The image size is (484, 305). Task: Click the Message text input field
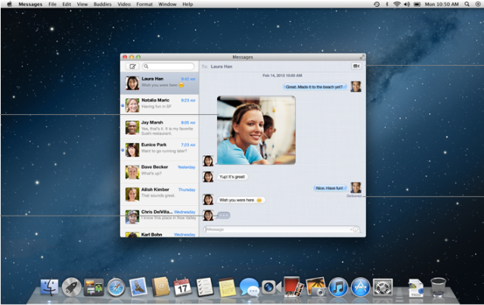coord(276,229)
